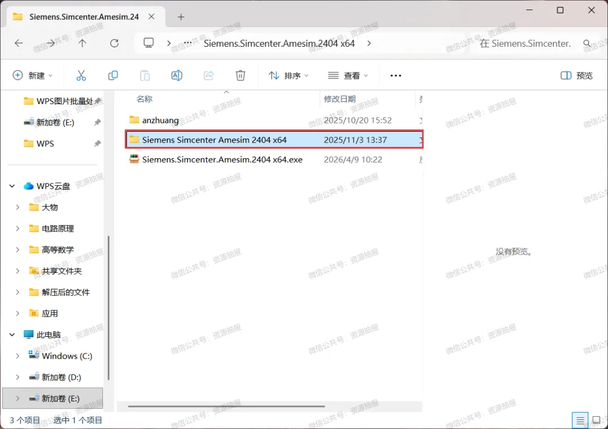Click the Paste clipboard icon

(x=145, y=75)
